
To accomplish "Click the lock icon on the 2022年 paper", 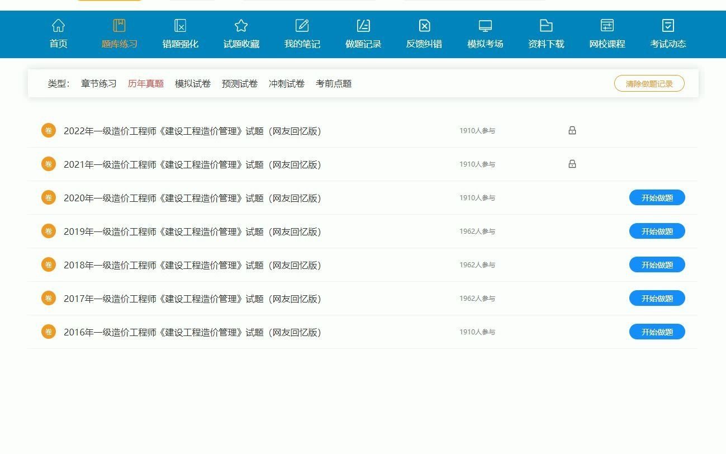I will (x=572, y=130).
